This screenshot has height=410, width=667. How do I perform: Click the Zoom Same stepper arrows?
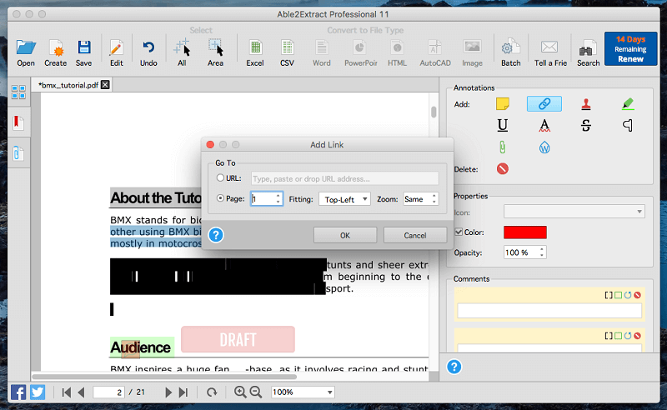point(434,198)
